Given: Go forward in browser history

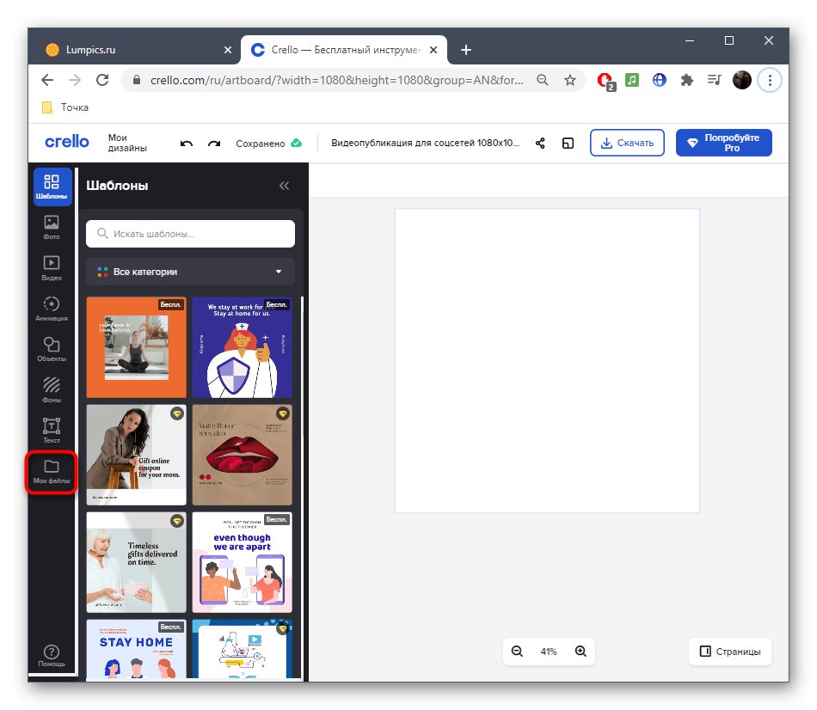Looking at the screenshot, I should pyautogui.click(x=75, y=80).
